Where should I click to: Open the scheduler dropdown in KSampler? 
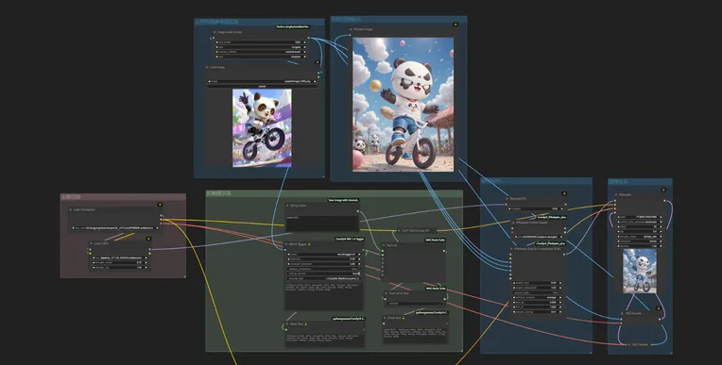point(640,241)
